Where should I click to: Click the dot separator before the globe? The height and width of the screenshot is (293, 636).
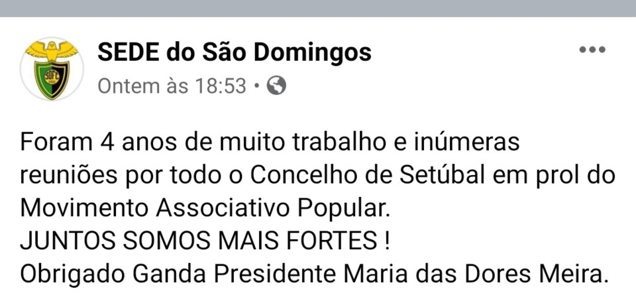pyautogui.click(x=257, y=86)
